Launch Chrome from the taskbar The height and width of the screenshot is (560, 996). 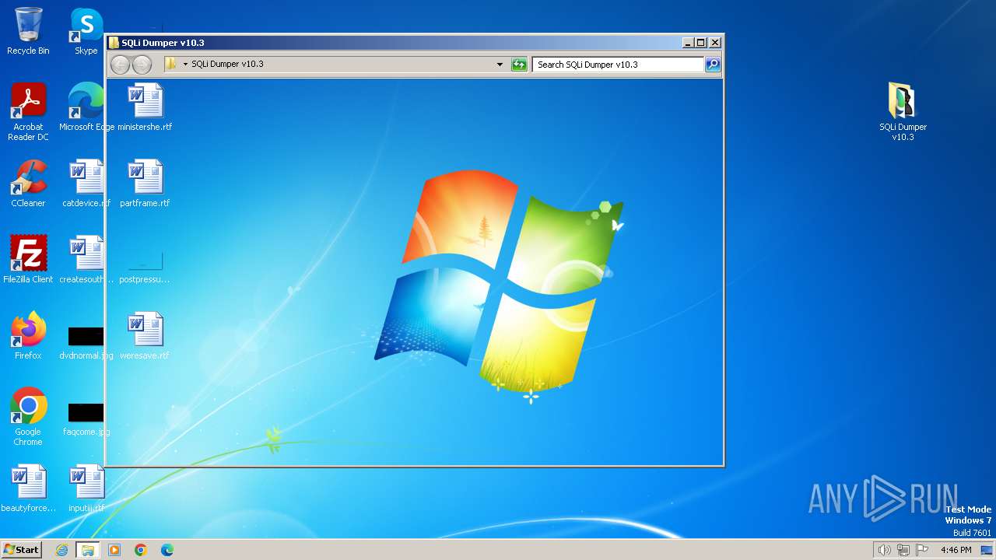[x=141, y=550]
